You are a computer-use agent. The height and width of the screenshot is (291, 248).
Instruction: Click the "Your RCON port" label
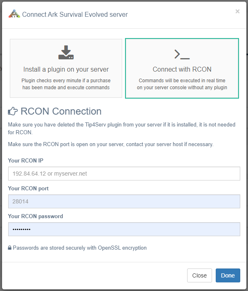coord(28,188)
